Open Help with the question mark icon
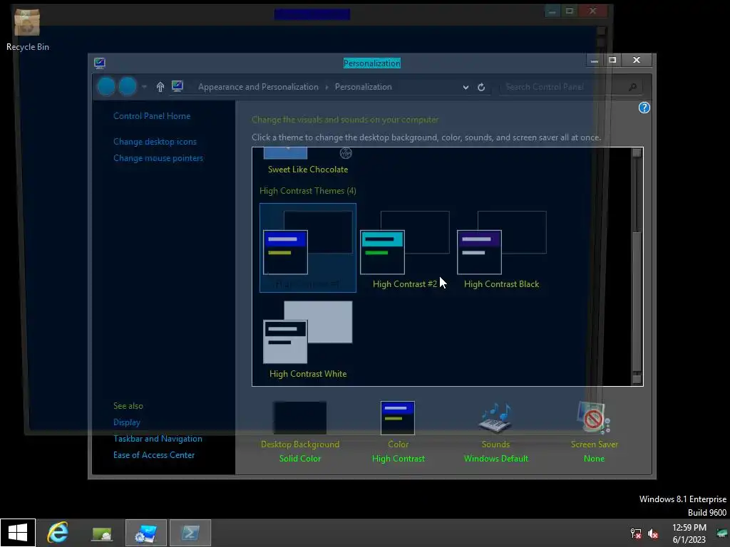This screenshot has width=730, height=547. click(x=644, y=108)
